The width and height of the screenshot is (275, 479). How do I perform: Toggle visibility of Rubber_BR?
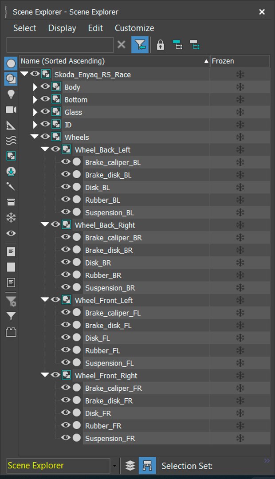point(66,275)
